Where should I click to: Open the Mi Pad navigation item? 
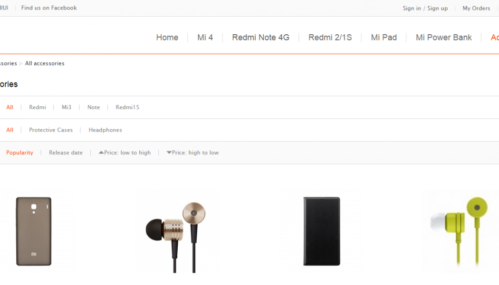[384, 38]
